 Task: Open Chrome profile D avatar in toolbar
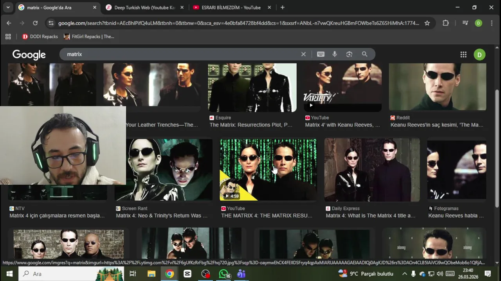(478, 23)
